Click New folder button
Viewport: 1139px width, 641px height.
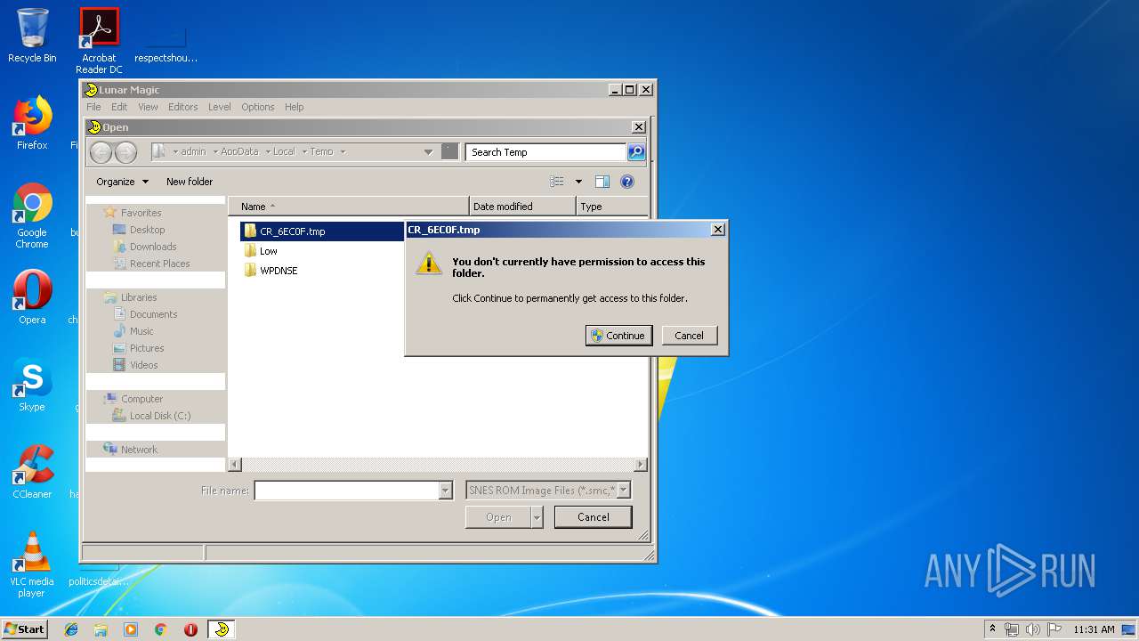[190, 182]
